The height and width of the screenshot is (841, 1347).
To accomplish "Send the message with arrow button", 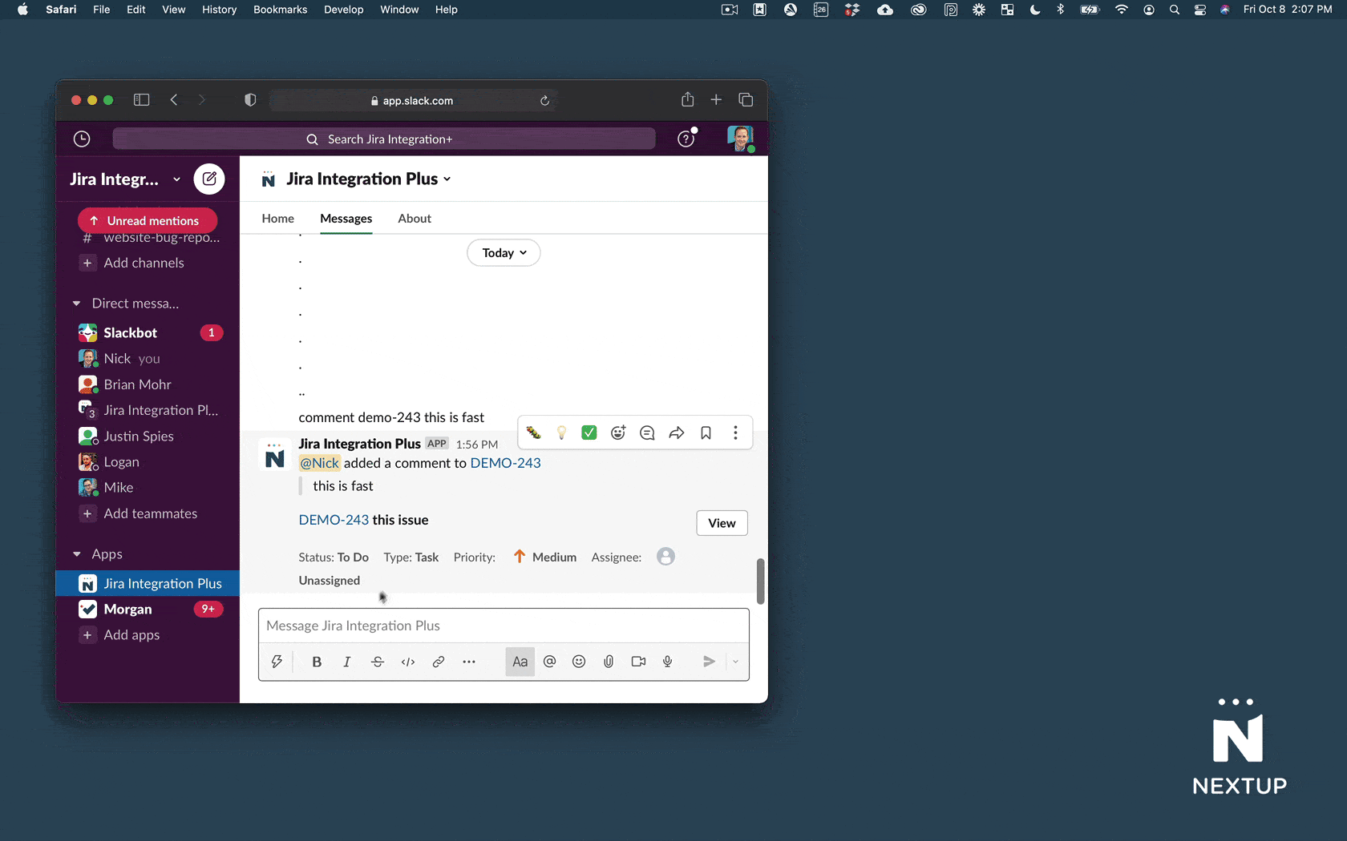I will tap(709, 662).
